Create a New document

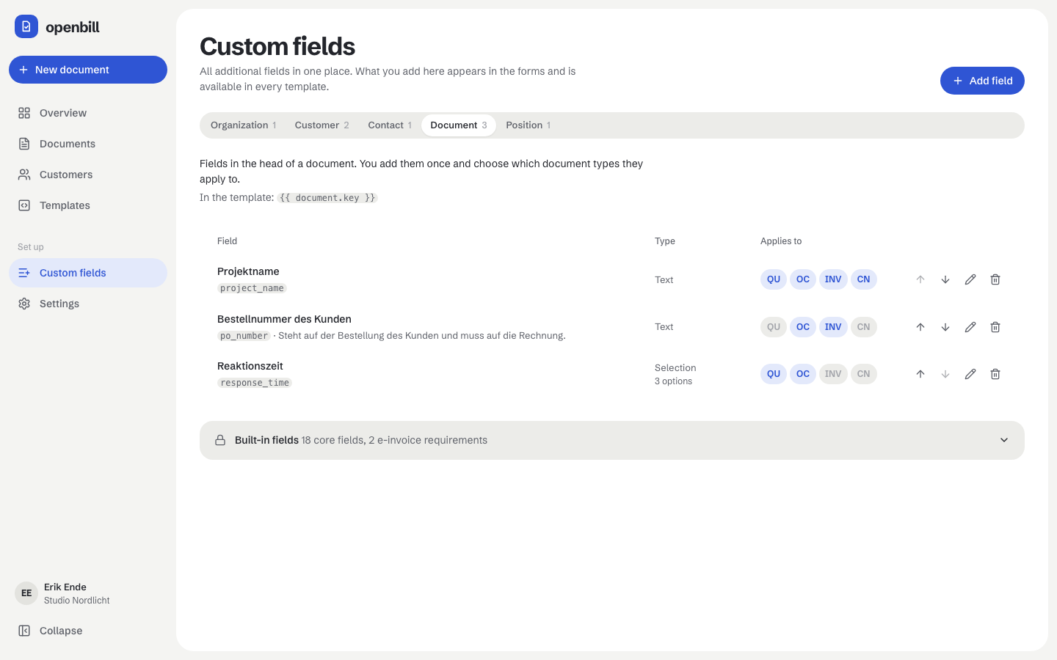(x=88, y=70)
